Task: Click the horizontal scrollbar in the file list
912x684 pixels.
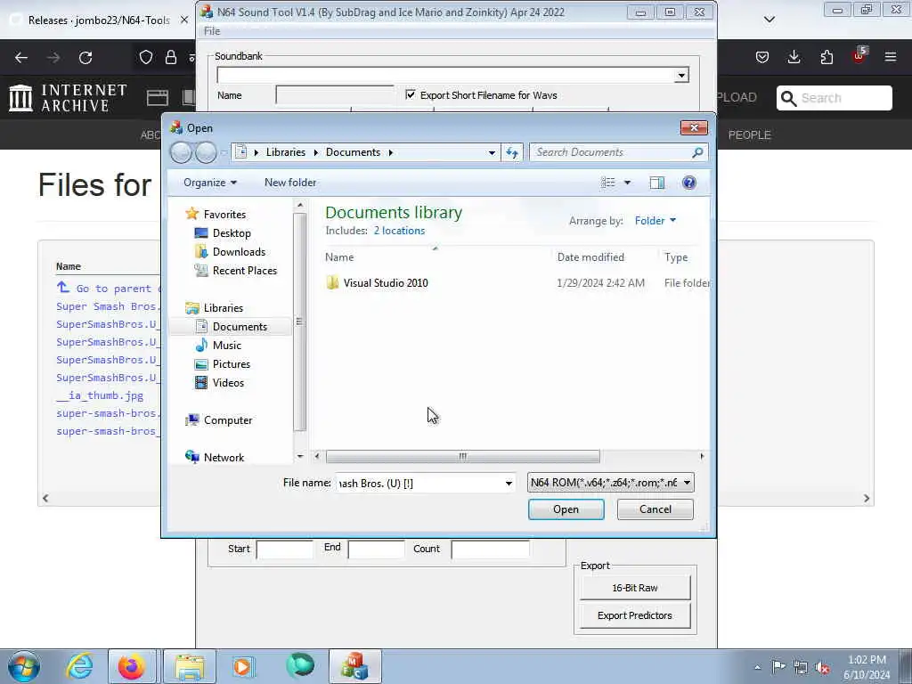Action: click(x=462, y=457)
